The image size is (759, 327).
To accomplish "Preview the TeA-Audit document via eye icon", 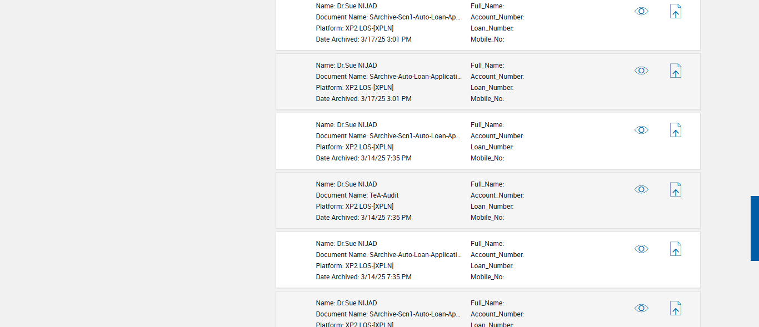I will coord(641,189).
